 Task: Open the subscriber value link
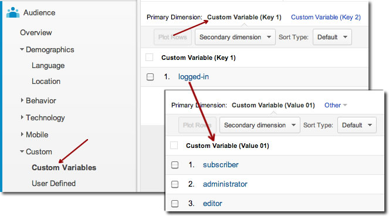(x=221, y=164)
